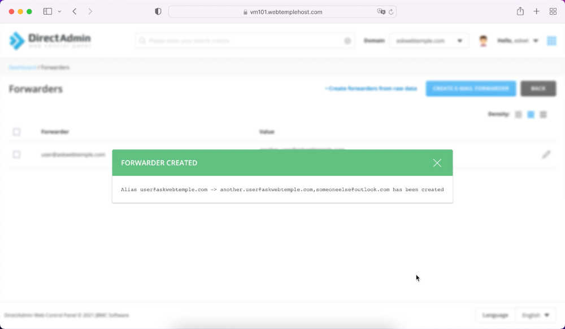Go to Dashboard via breadcrumb link
The height and width of the screenshot is (329, 565).
[23, 67]
